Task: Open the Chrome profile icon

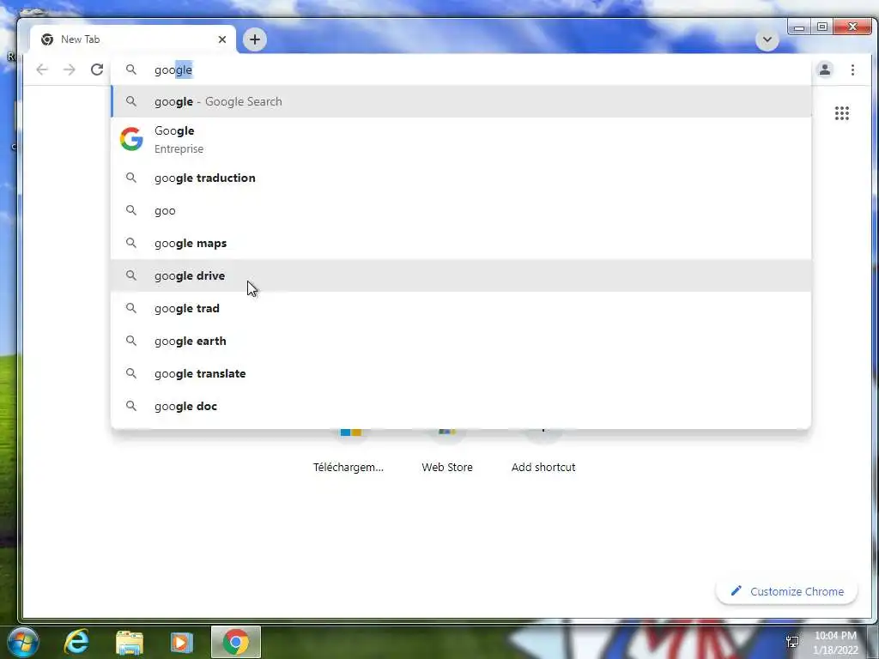Action: [x=825, y=70]
